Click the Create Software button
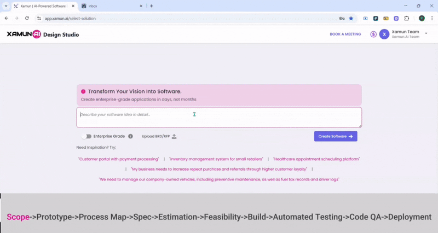438x233 pixels. 336,136
